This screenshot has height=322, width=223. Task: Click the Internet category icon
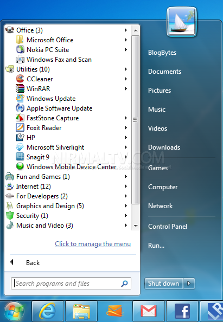point(10,186)
